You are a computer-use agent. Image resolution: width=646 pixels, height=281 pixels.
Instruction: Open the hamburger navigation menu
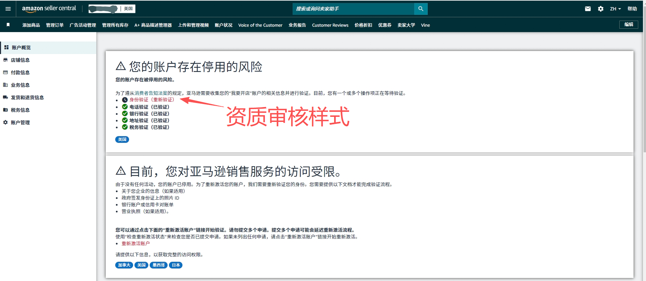pyautogui.click(x=8, y=9)
